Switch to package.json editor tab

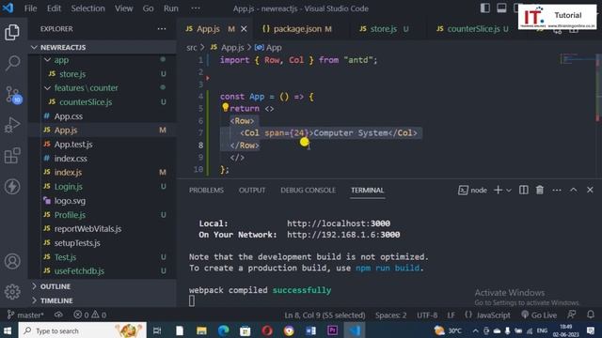(297, 29)
